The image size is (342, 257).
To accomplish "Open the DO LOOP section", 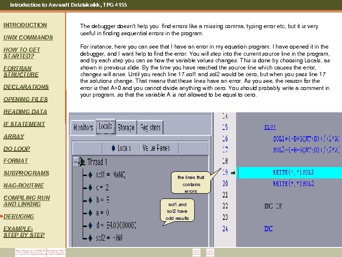I will 17,149.
